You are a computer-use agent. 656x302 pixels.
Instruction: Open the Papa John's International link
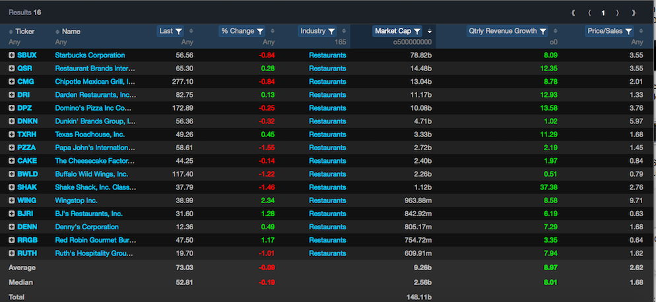point(95,148)
